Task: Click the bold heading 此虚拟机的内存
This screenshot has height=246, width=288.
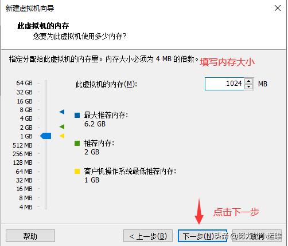Action: (43, 26)
